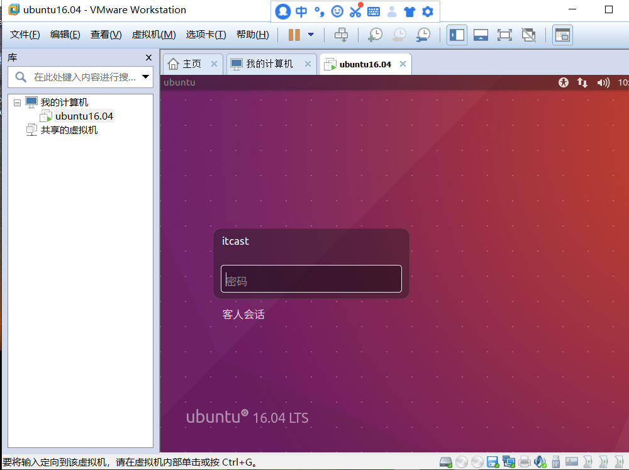Toggle the library panel visibility
Image resolution: width=629 pixels, height=470 pixels.
[x=457, y=35]
